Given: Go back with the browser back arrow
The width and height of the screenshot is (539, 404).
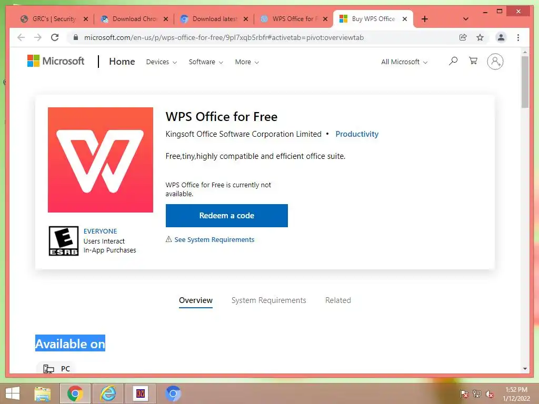Looking at the screenshot, I should pyautogui.click(x=21, y=37).
